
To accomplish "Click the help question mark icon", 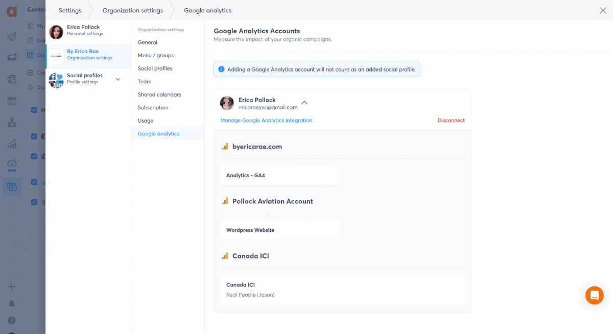I will coord(12,321).
